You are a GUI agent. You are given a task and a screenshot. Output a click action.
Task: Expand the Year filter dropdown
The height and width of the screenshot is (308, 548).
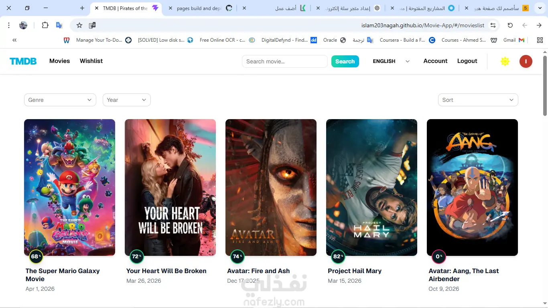[127, 100]
